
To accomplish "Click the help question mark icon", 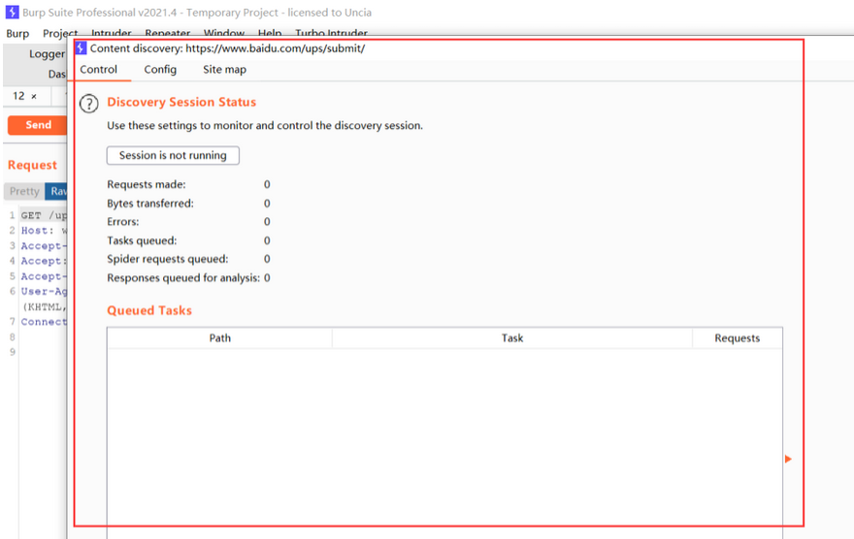I will coord(88,104).
